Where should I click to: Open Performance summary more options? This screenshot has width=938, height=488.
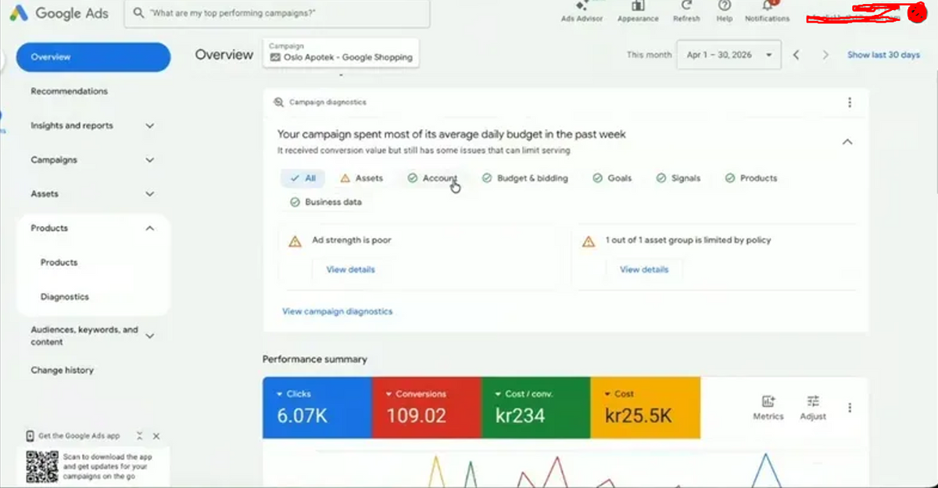[x=850, y=407]
